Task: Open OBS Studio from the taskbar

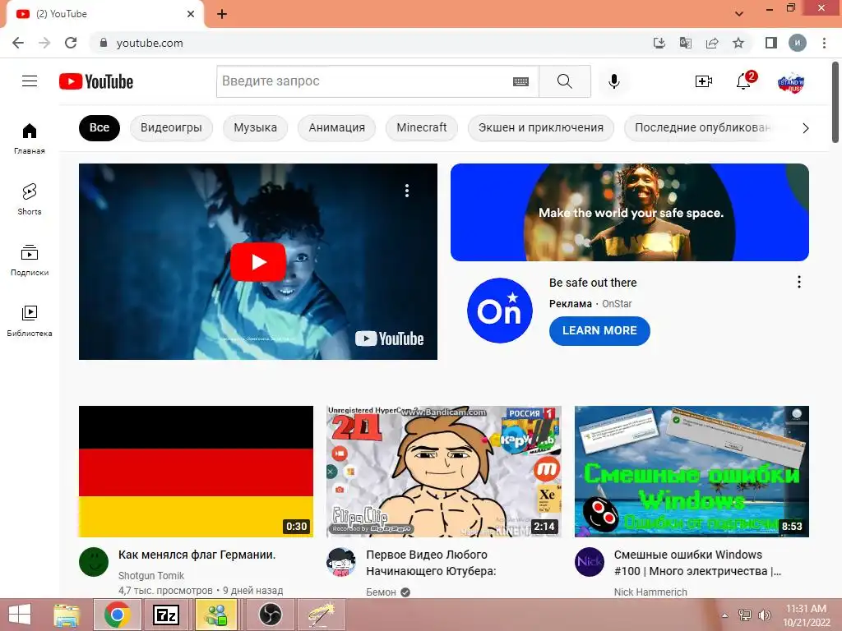Action: (x=270, y=615)
